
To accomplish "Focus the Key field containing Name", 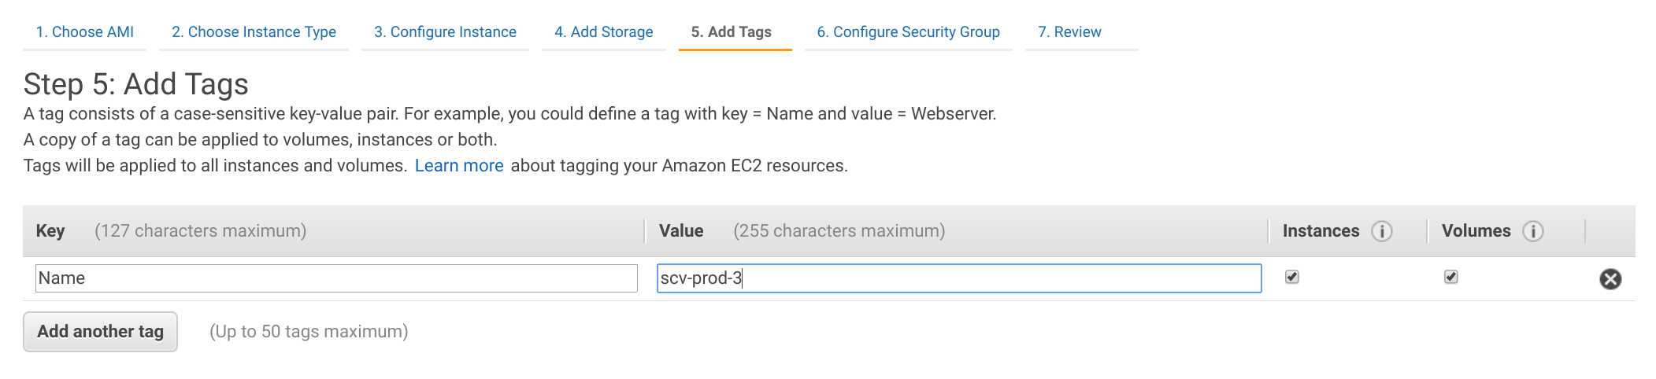I will [x=336, y=278].
